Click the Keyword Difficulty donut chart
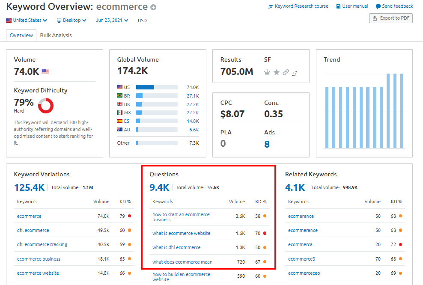 tap(46, 106)
